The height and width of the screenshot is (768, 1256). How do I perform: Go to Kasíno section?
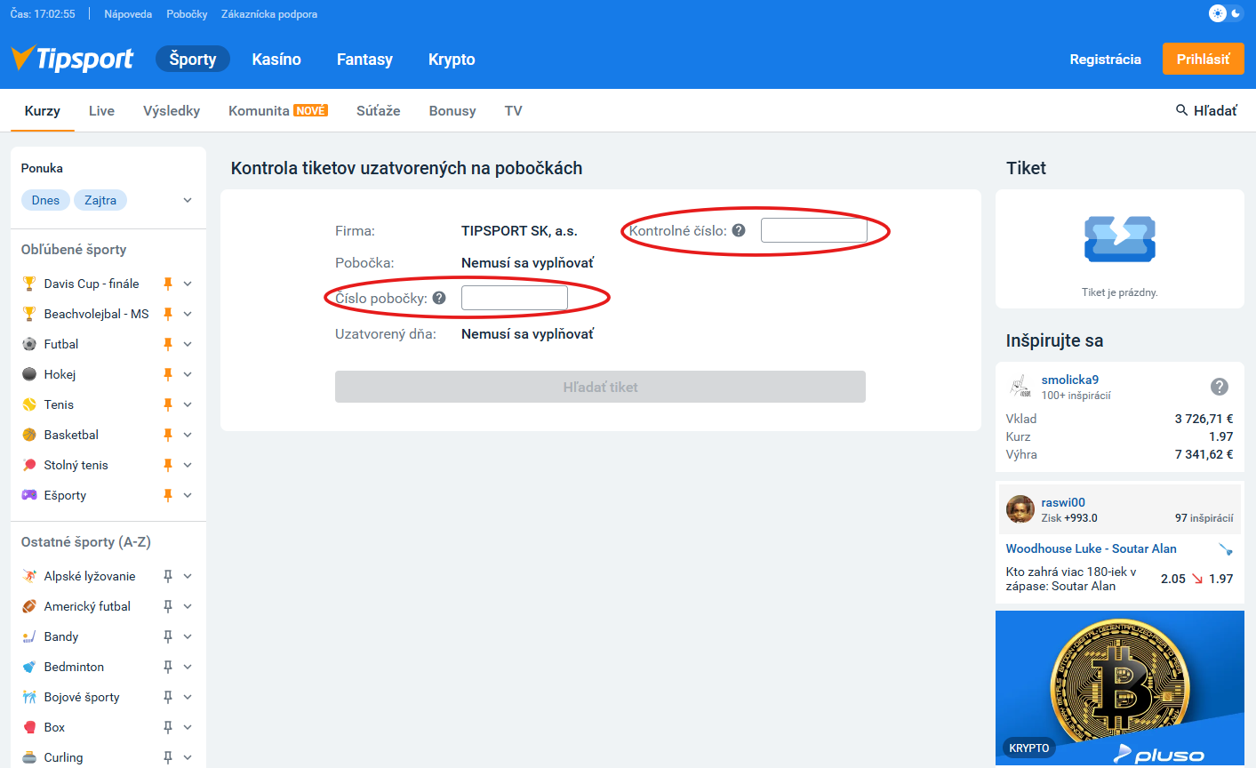(276, 60)
